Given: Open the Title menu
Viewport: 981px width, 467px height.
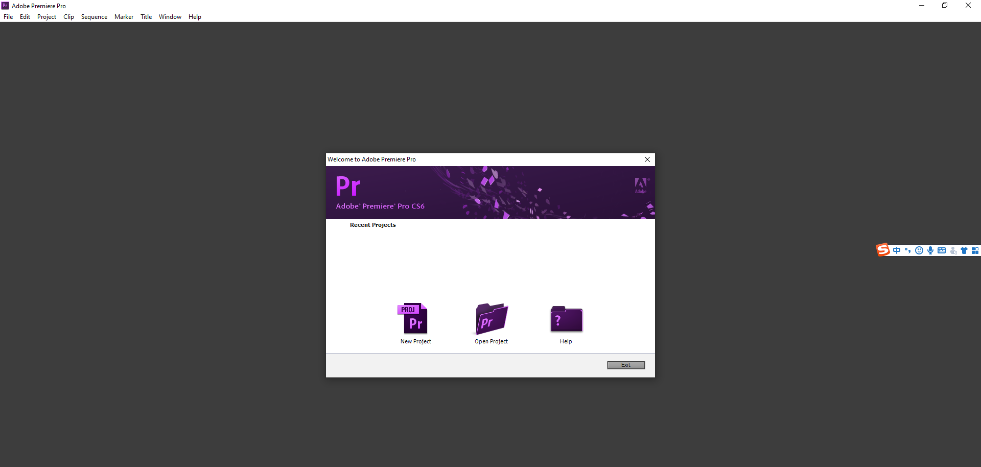Looking at the screenshot, I should pyautogui.click(x=146, y=17).
